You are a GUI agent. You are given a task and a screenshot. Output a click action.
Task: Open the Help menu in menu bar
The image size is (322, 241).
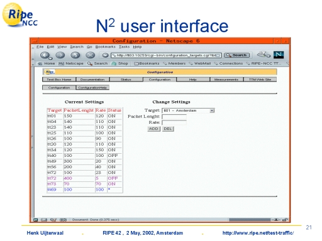[137, 46]
